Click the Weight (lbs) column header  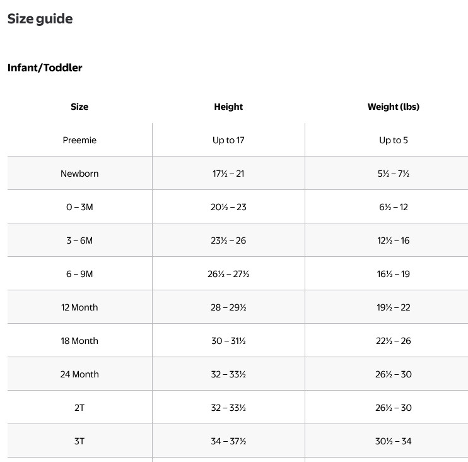(x=393, y=107)
